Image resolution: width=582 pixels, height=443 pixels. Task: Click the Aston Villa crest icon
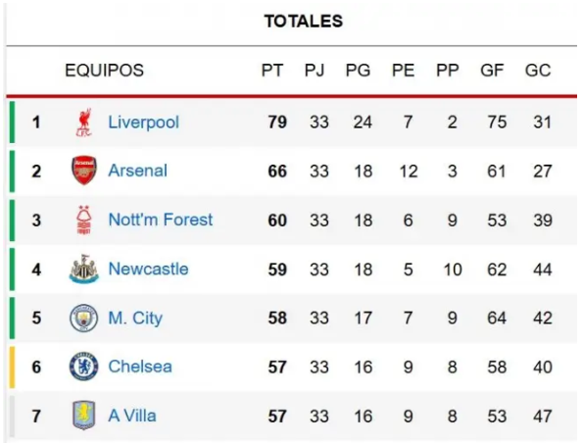point(84,416)
